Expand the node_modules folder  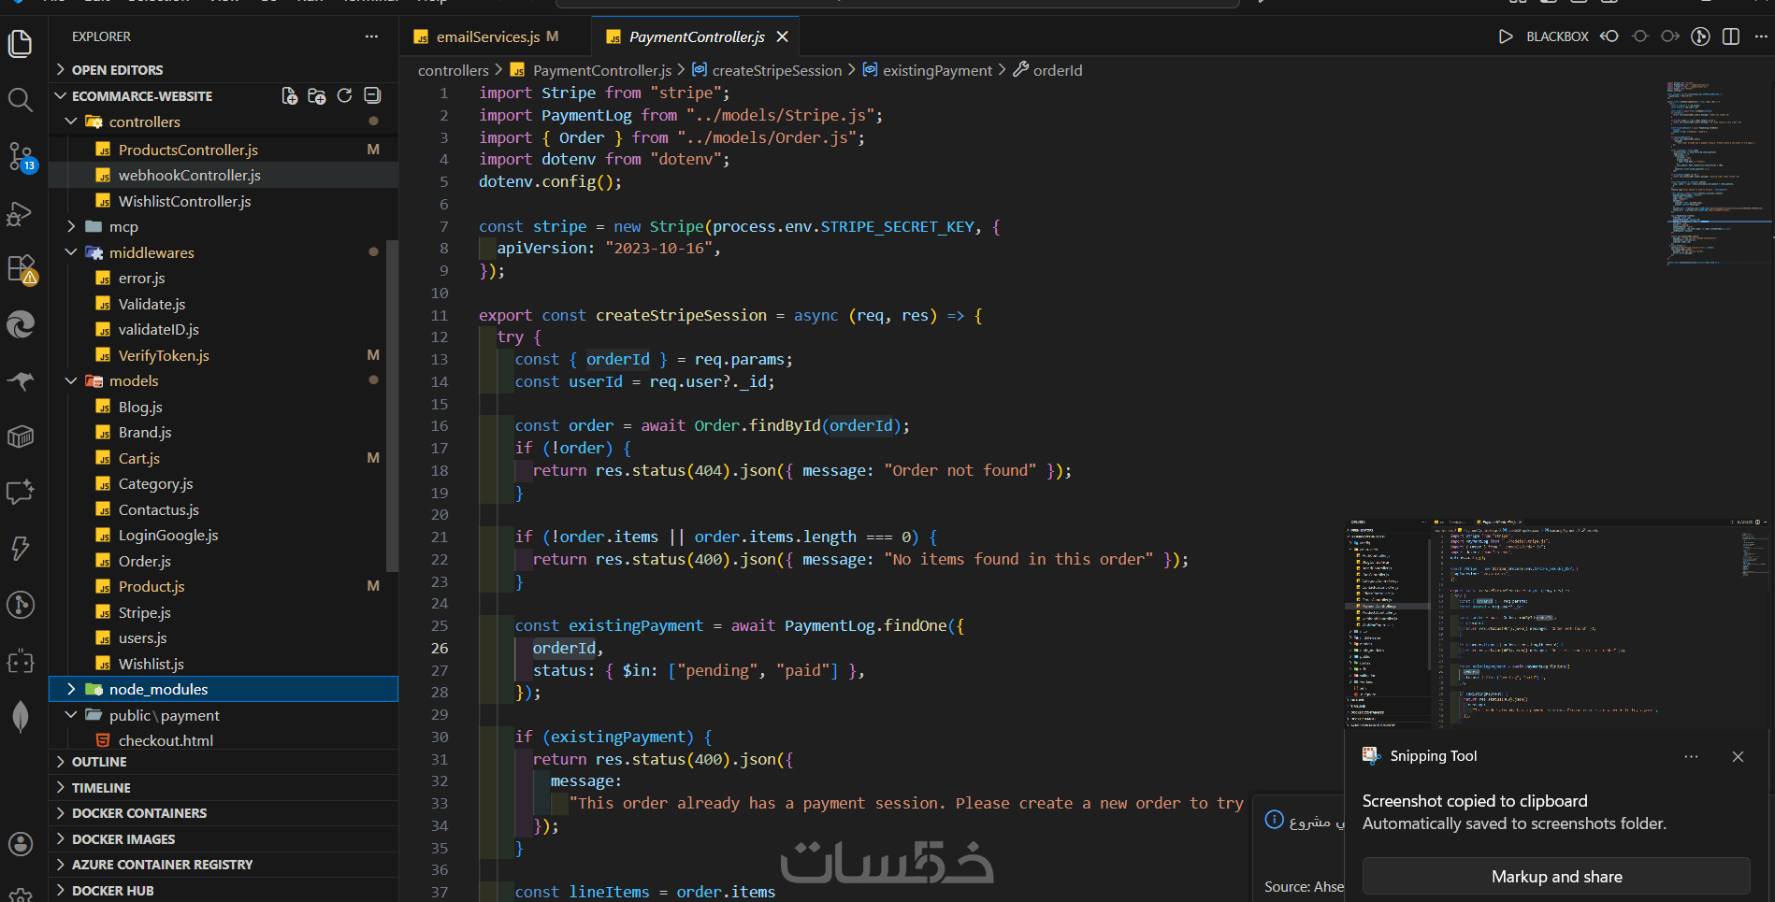224,689
